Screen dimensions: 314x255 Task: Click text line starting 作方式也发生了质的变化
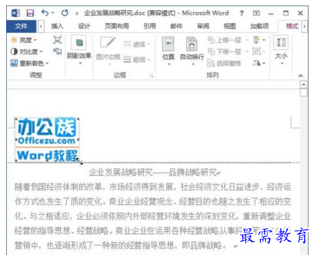[153, 201]
